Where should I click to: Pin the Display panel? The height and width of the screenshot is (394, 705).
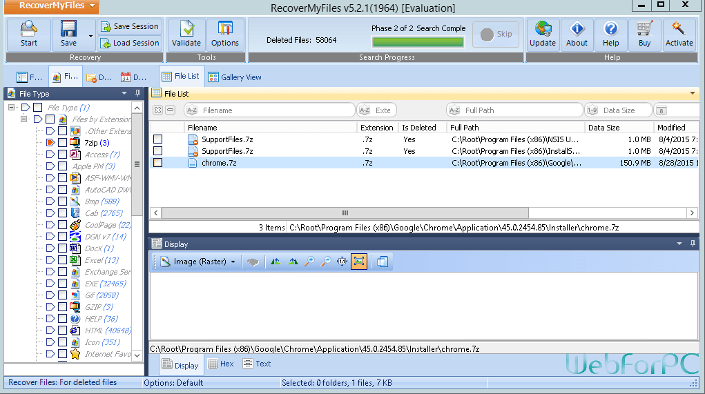693,244
